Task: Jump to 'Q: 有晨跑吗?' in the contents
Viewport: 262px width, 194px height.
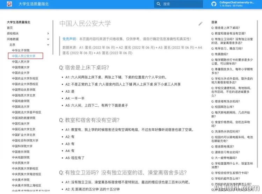Action: [x=221, y=55]
